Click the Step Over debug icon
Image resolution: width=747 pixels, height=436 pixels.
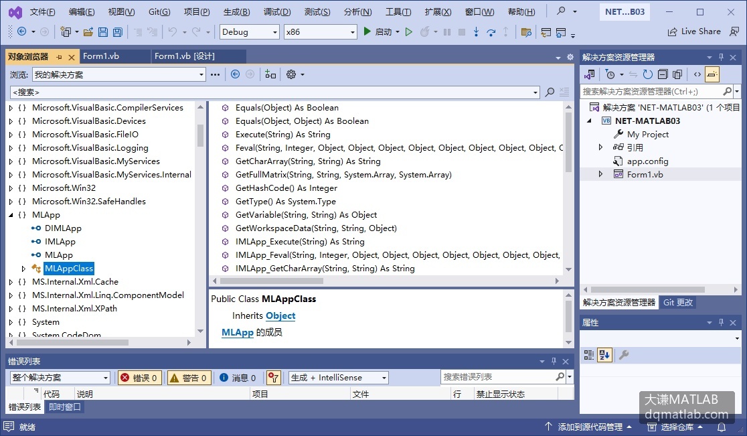coord(491,32)
